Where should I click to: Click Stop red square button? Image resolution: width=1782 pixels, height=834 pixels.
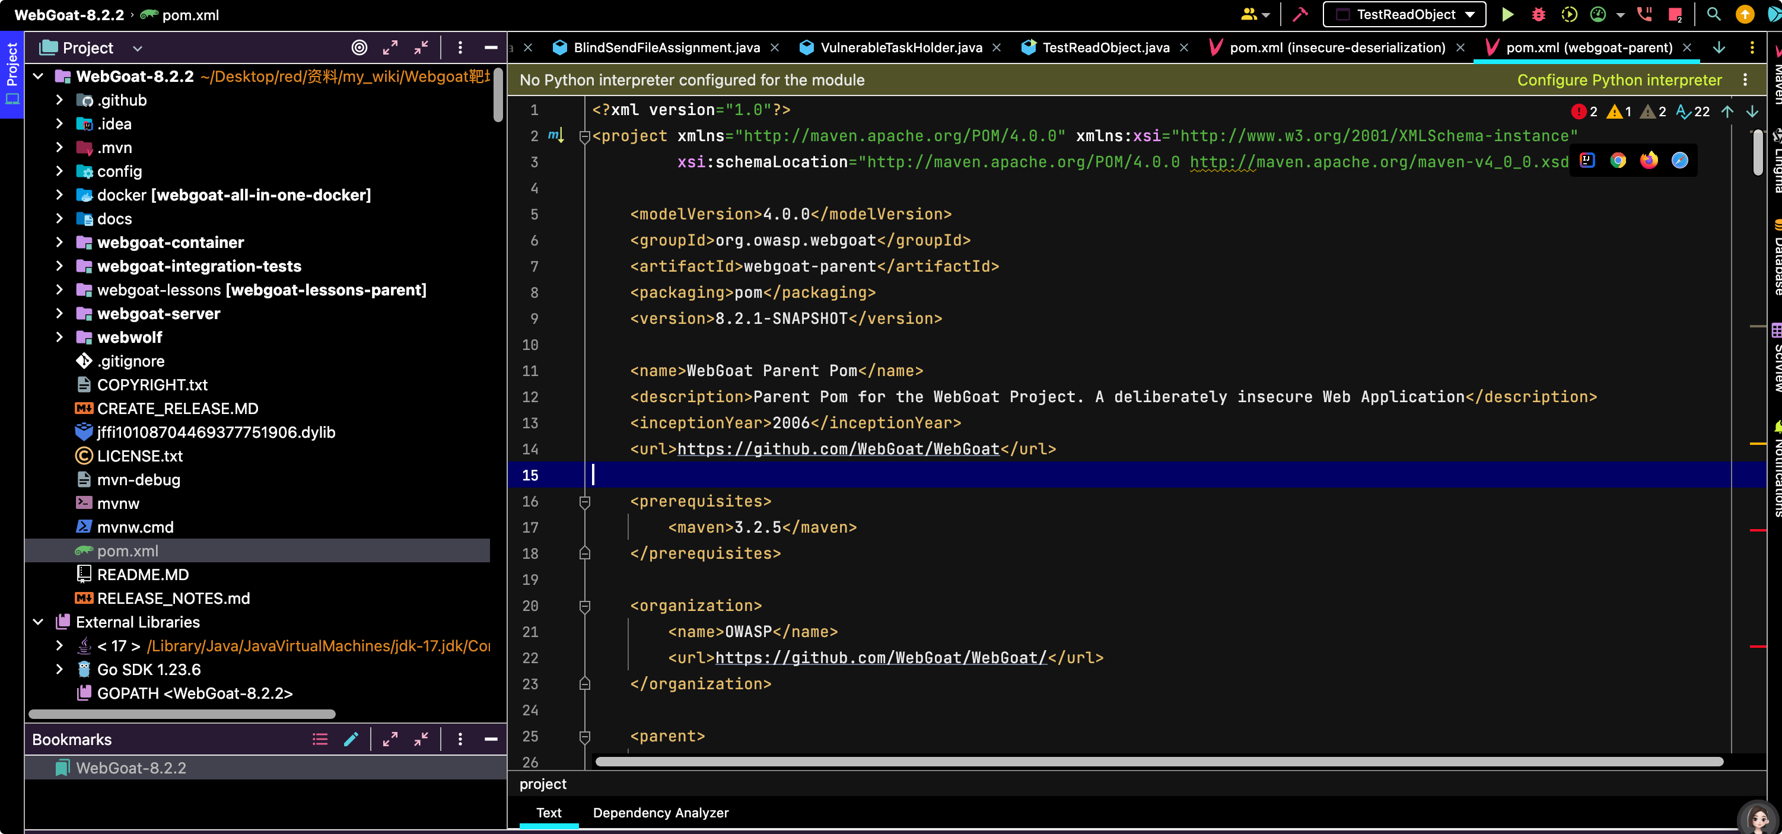[x=1675, y=14]
